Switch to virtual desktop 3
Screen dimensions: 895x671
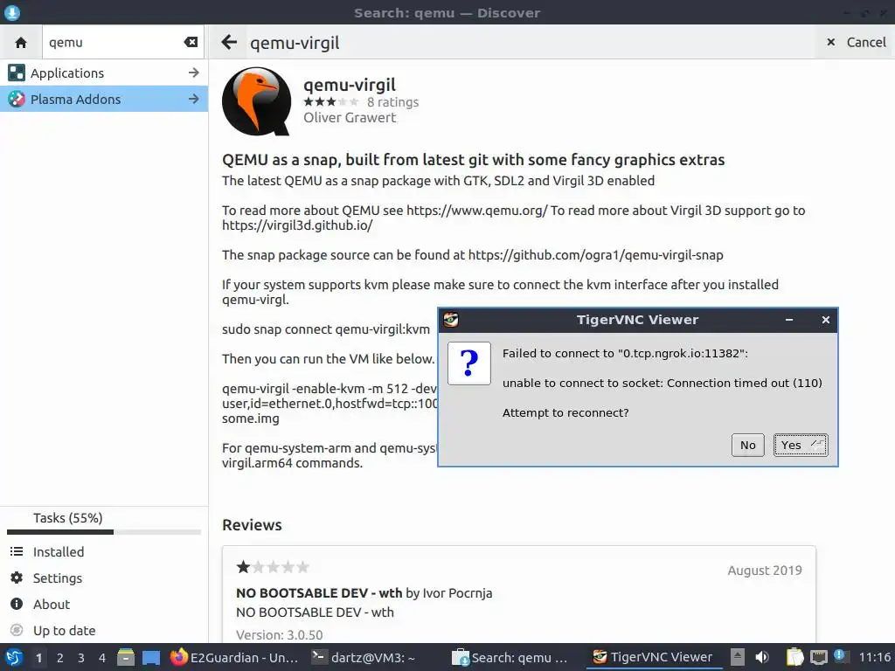point(81,658)
